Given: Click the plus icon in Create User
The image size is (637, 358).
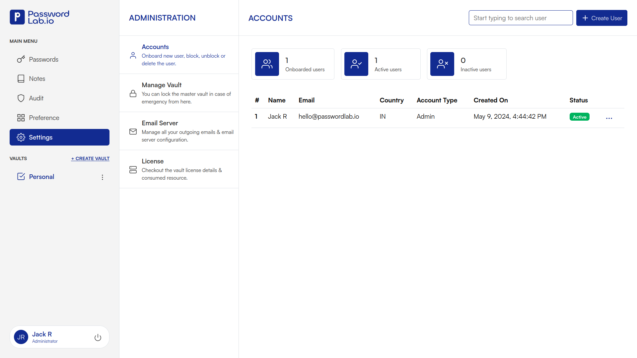Looking at the screenshot, I should 585,18.
